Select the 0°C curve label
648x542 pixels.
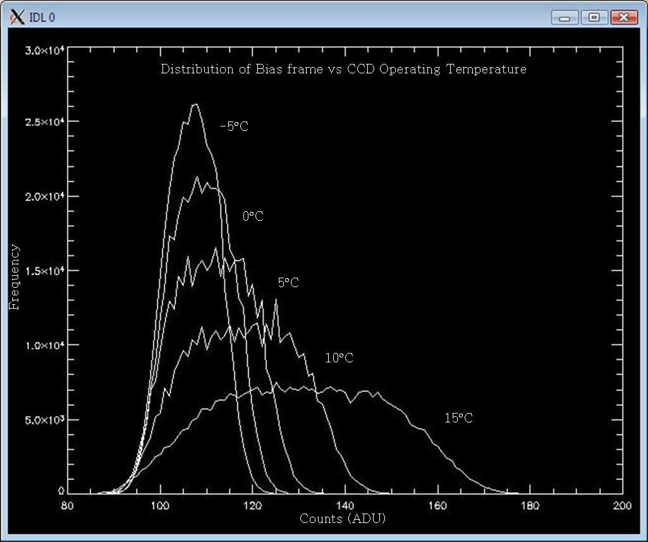coord(253,216)
